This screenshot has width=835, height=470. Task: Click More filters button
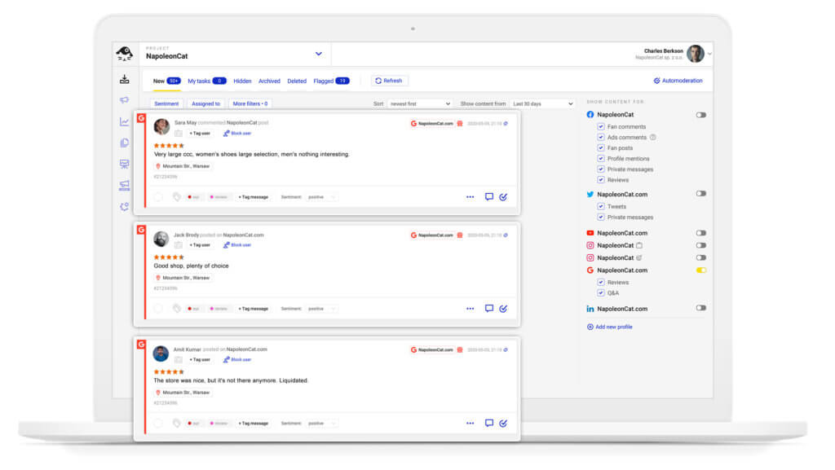250,103
